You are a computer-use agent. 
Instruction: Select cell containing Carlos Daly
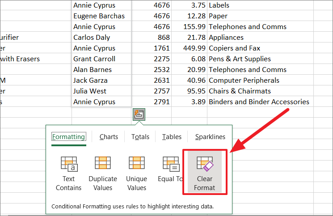(101, 38)
